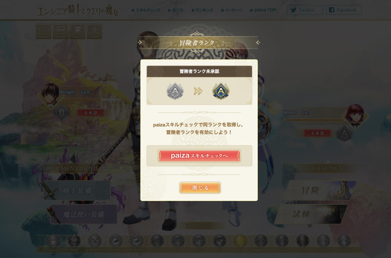Share via the Facebook button

pyautogui.click(x=344, y=10)
